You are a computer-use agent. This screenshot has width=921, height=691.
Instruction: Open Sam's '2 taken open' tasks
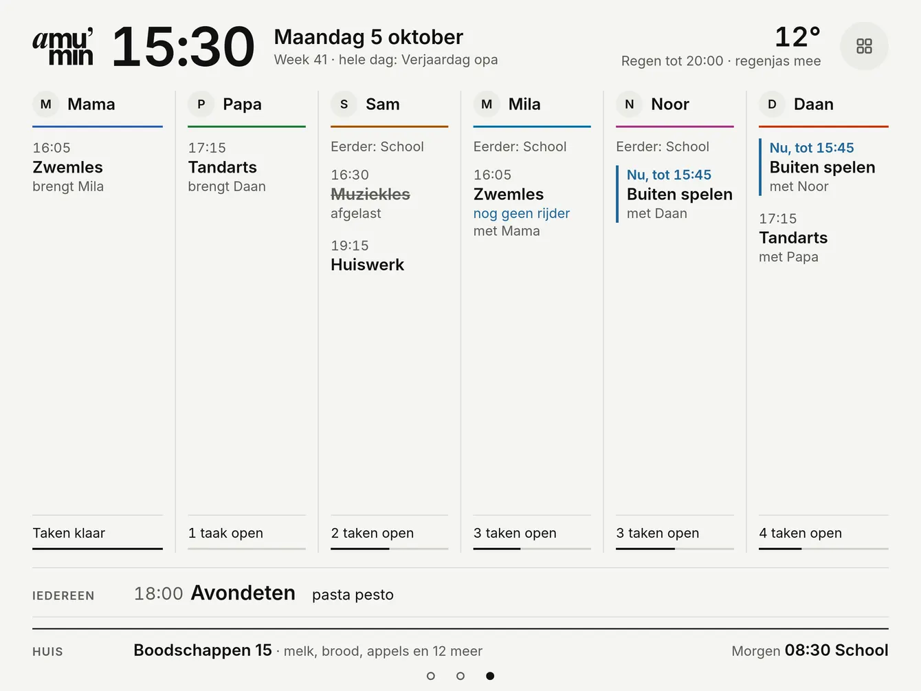point(389,533)
